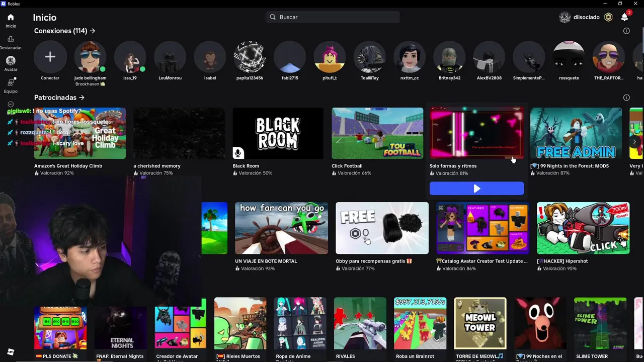The width and height of the screenshot is (644, 362).
Task: Open the Avatar sidebar icon
Action: 11,61
